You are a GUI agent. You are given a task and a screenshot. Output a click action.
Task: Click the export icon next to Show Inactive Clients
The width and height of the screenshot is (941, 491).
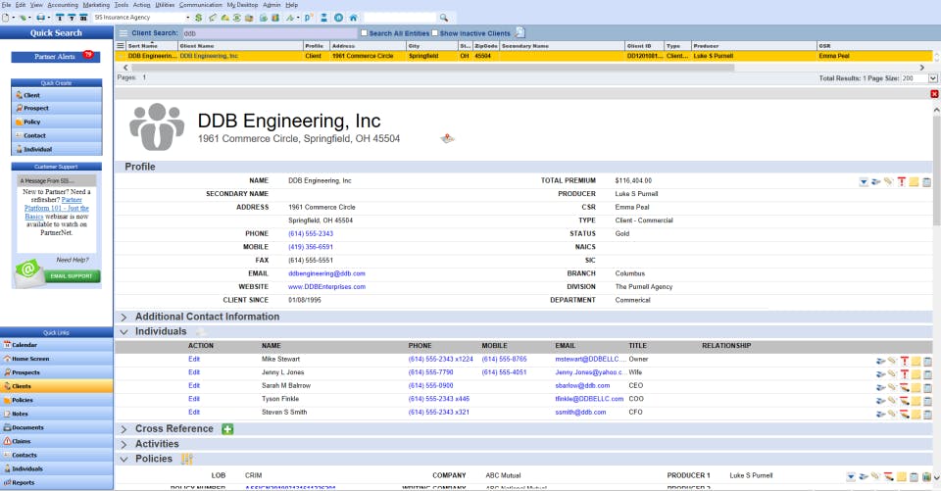point(520,32)
